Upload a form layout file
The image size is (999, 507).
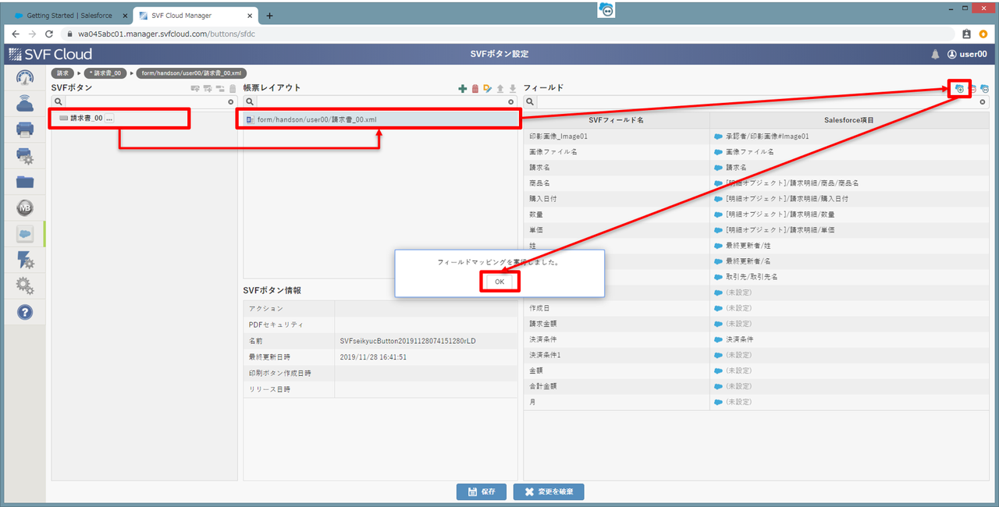500,88
